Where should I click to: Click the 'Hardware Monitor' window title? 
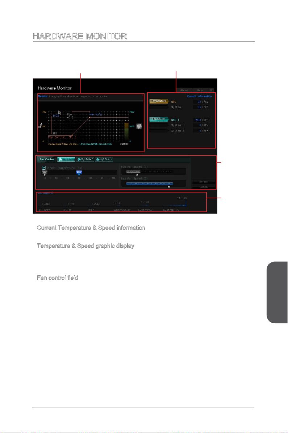tap(54, 88)
